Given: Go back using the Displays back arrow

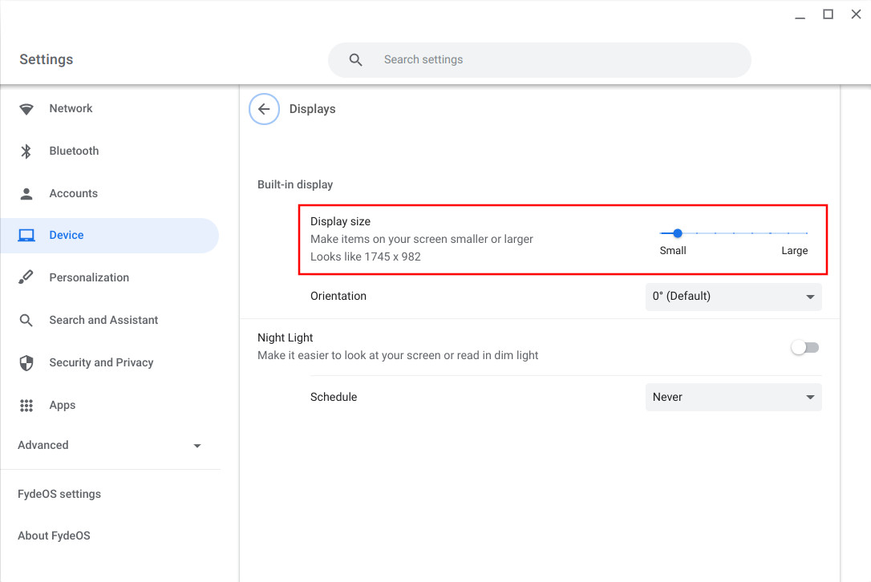Looking at the screenshot, I should (x=264, y=110).
